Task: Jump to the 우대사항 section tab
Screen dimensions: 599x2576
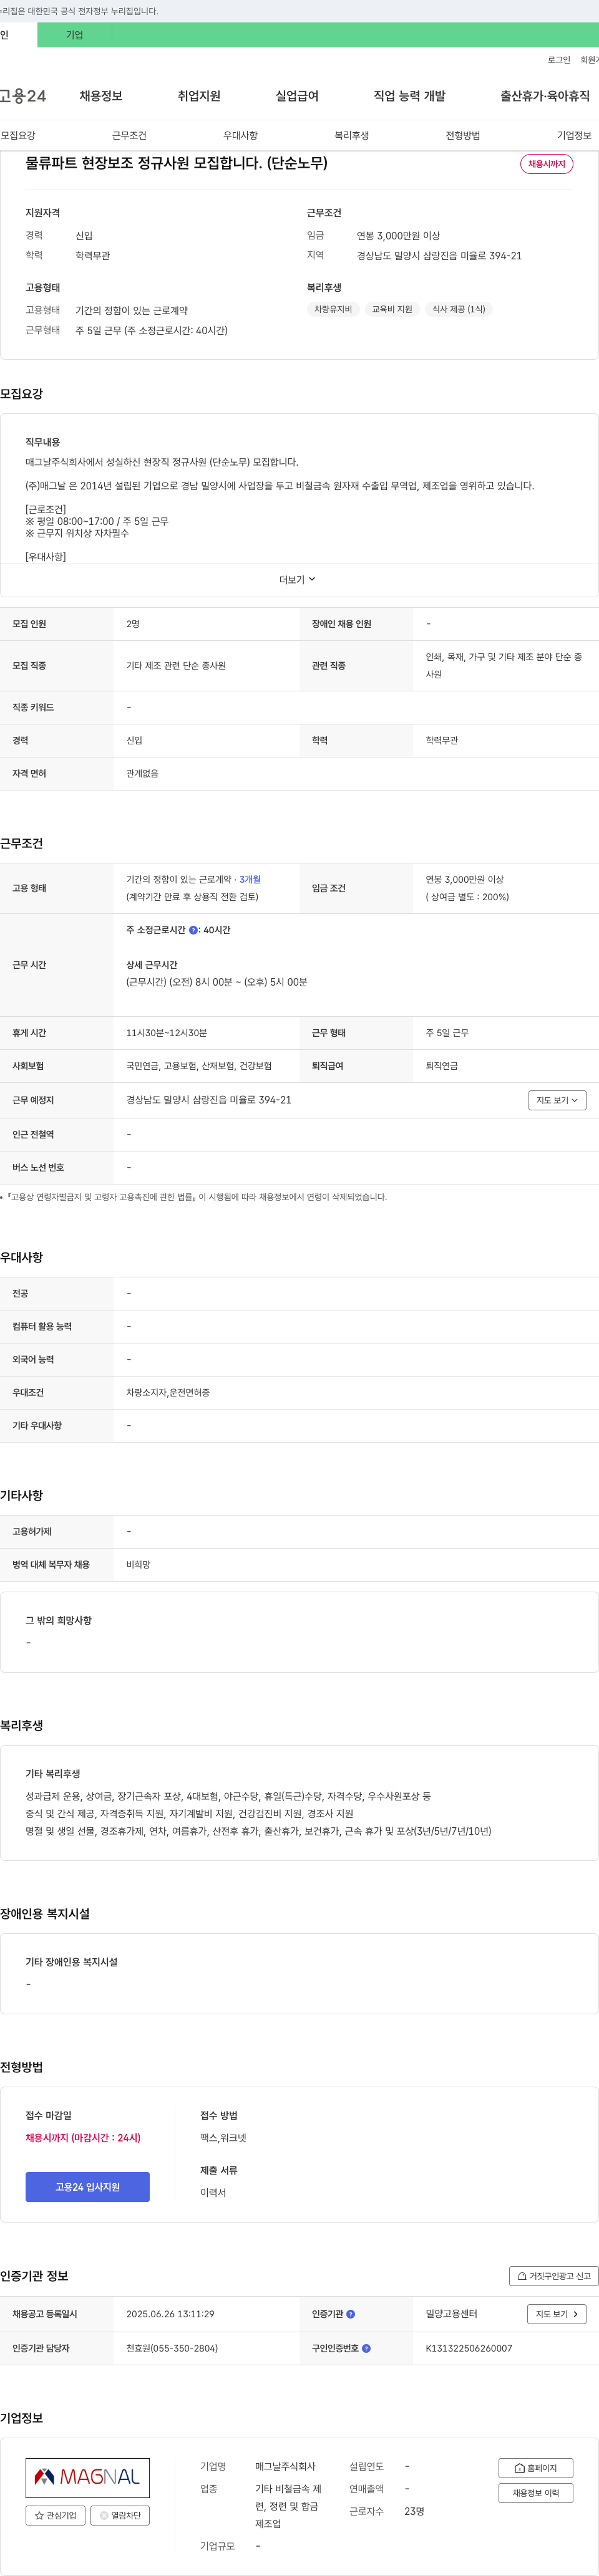Action: pos(240,135)
